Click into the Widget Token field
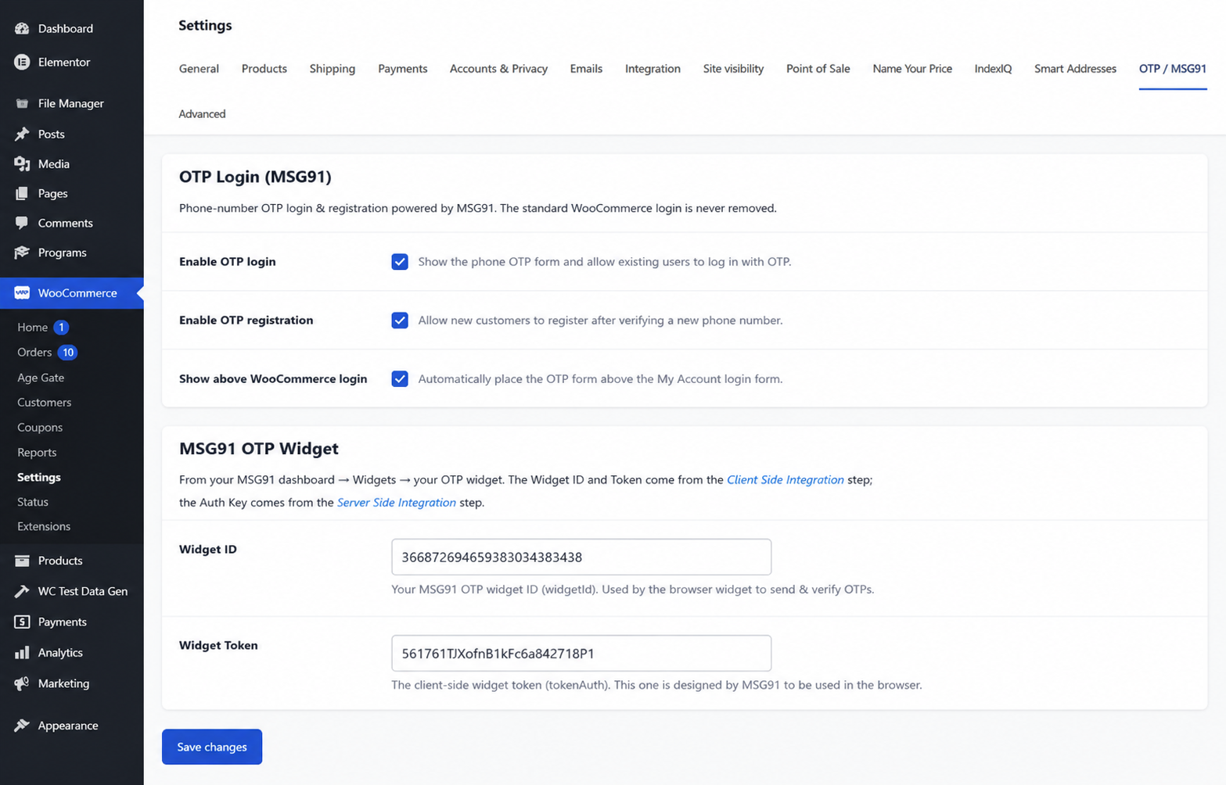This screenshot has height=785, width=1226. (x=581, y=653)
